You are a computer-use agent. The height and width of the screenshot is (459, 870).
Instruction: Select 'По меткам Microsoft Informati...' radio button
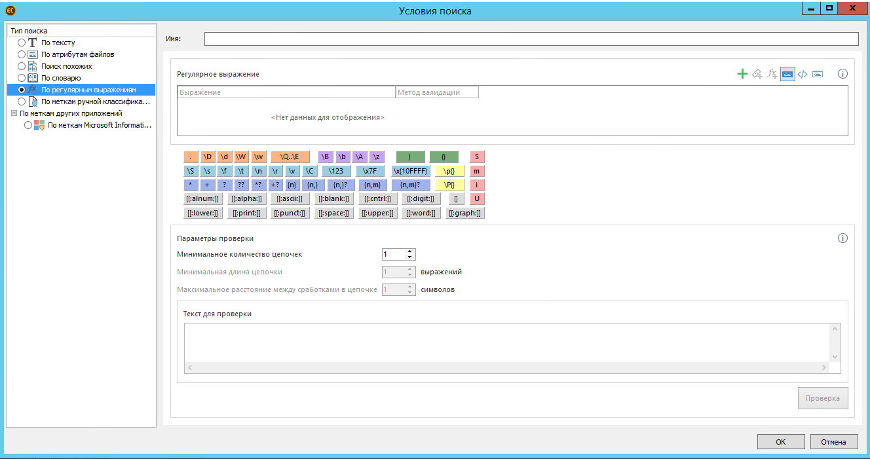pyautogui.click(x=28, y=125)
